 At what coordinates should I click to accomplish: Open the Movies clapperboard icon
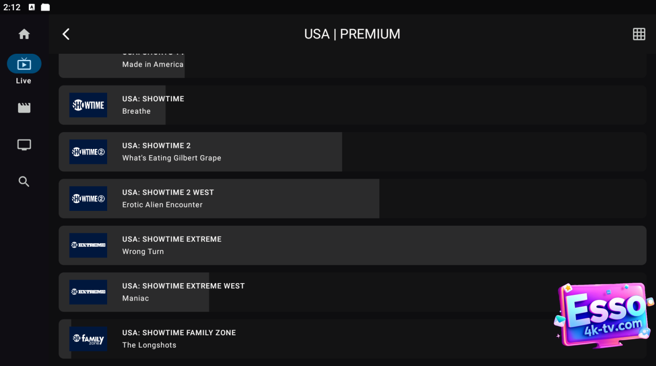tap(24, 108)
